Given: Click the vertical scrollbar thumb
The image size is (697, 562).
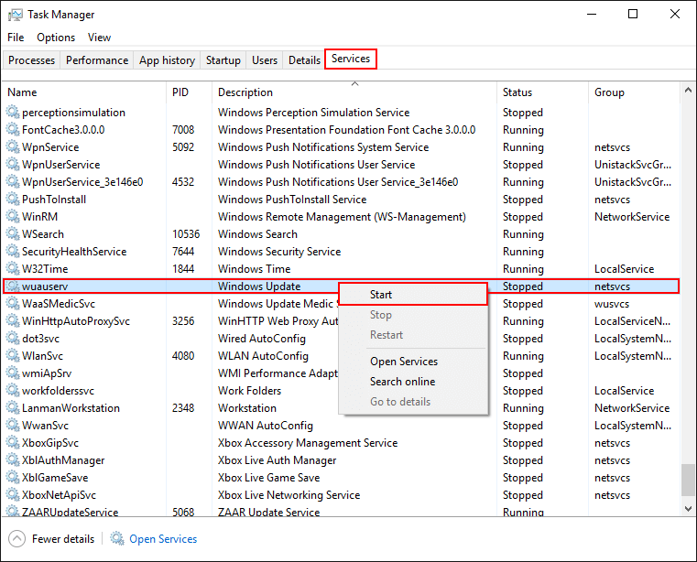Looking at the screenshot, I should pyautogui.click(x=688, y=480).
